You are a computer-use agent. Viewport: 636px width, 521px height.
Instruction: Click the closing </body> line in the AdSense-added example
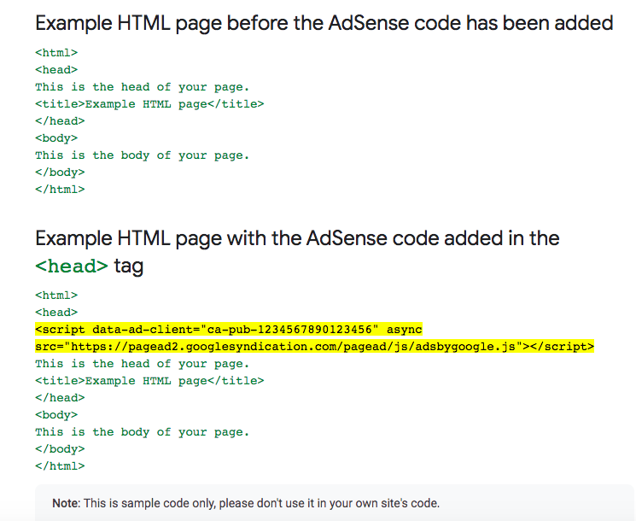click(60, 449)
